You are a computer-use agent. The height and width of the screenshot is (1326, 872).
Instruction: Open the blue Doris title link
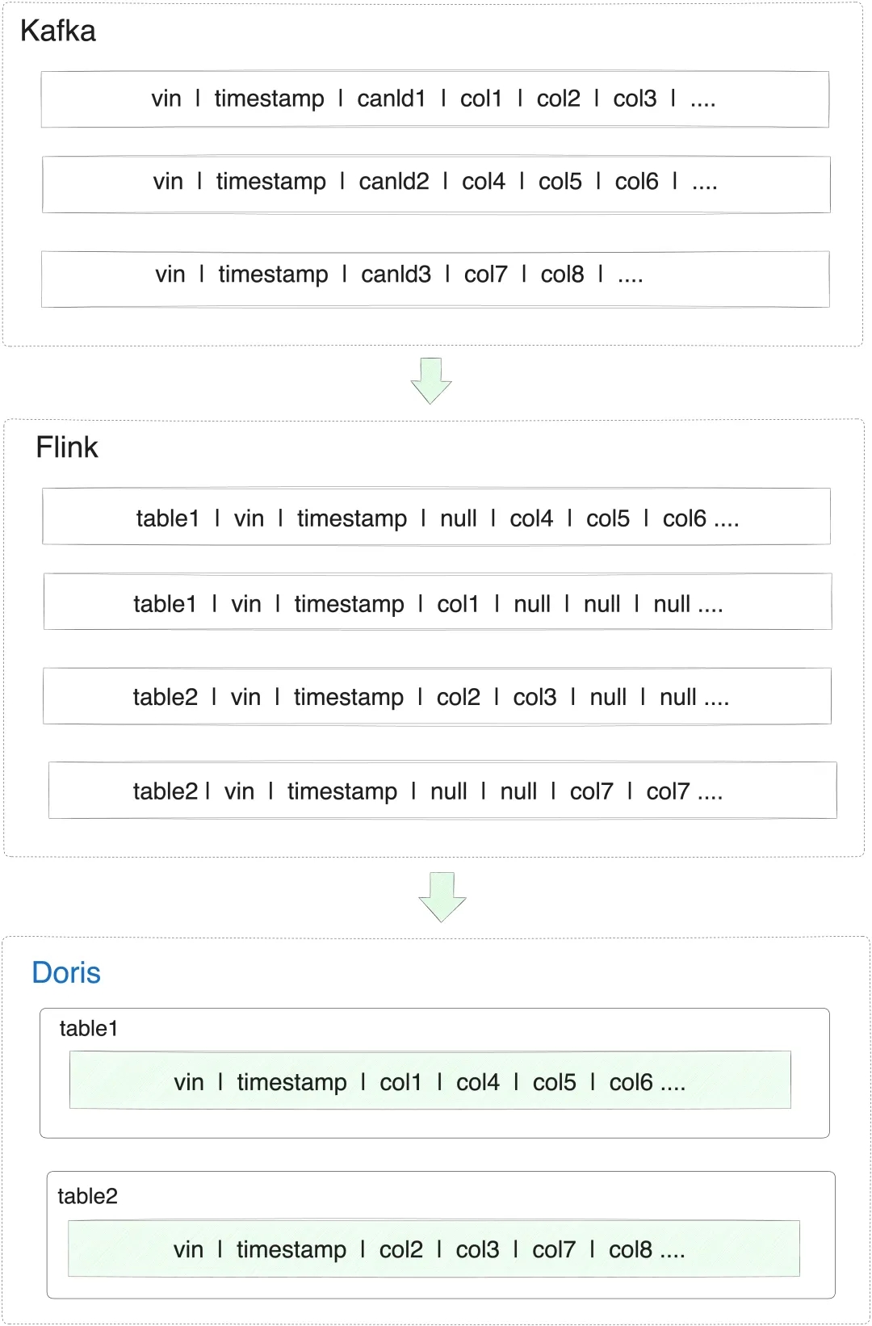(66, 972)
